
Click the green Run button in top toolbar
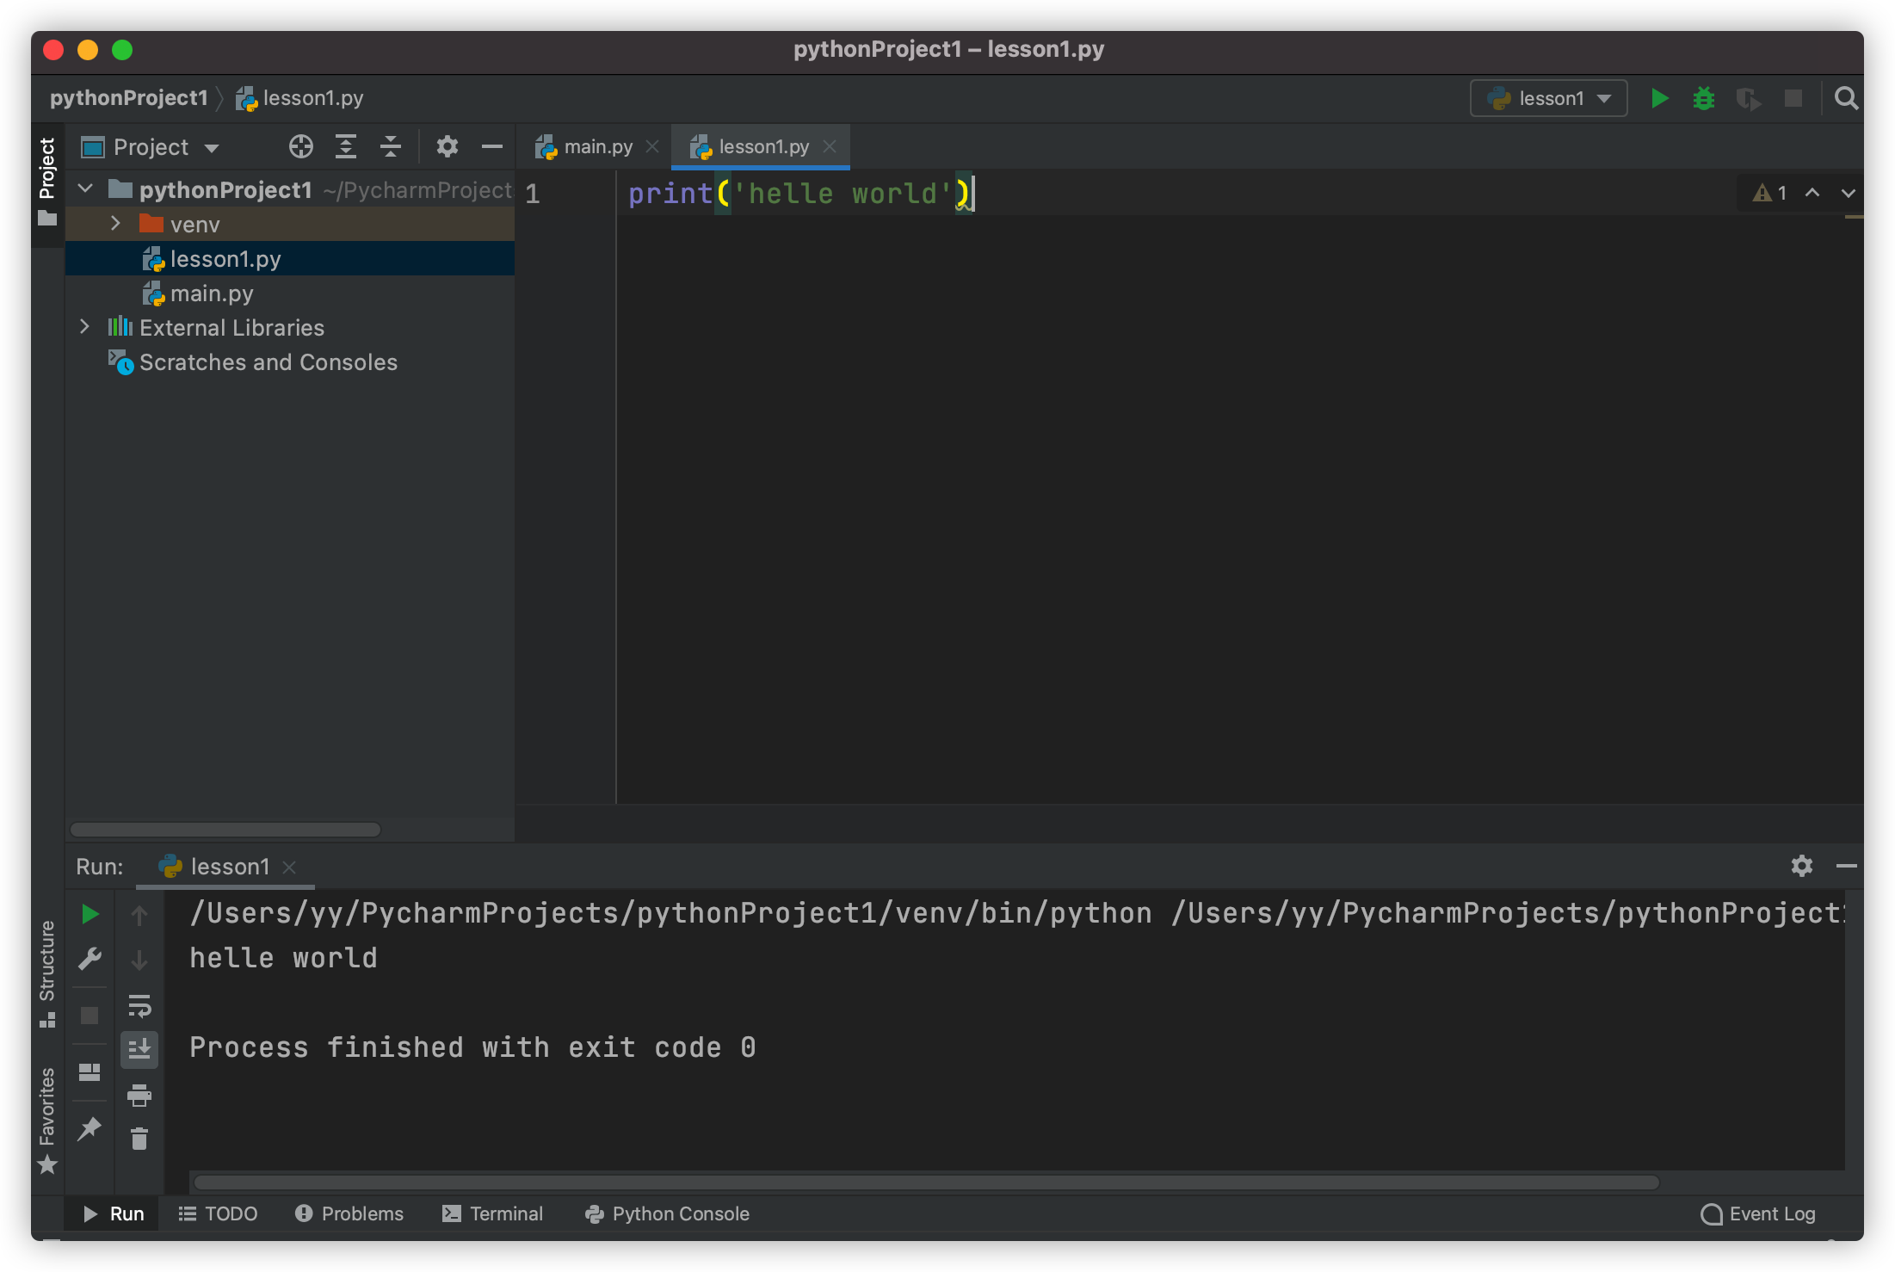click(1659, 98)
